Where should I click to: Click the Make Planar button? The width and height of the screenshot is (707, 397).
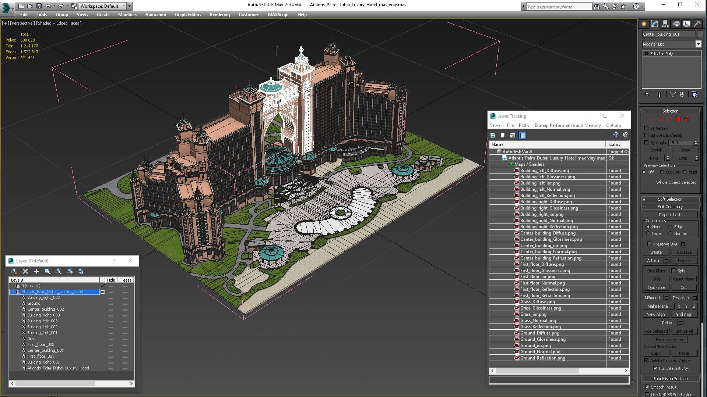tap(658, 306)
